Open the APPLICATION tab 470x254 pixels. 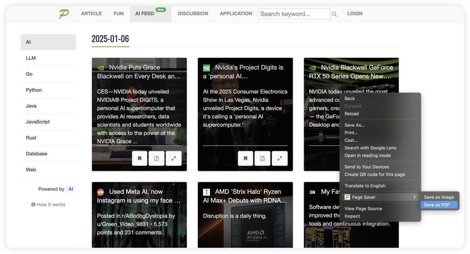236,14
